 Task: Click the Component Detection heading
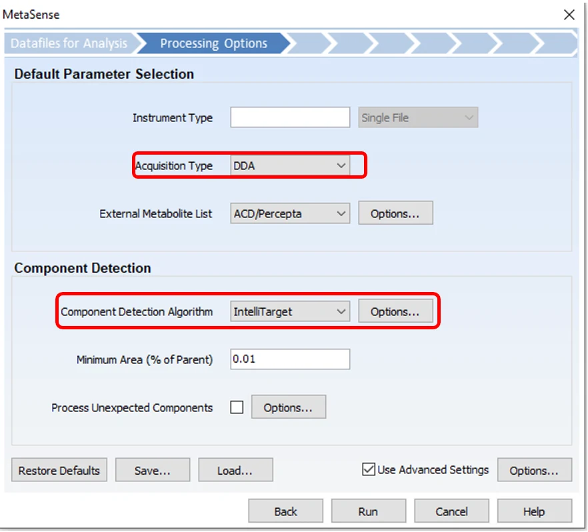tap(83, 268)
